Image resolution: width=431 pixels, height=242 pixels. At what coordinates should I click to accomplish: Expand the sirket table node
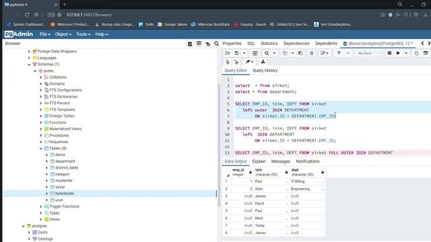click(46, 187)
